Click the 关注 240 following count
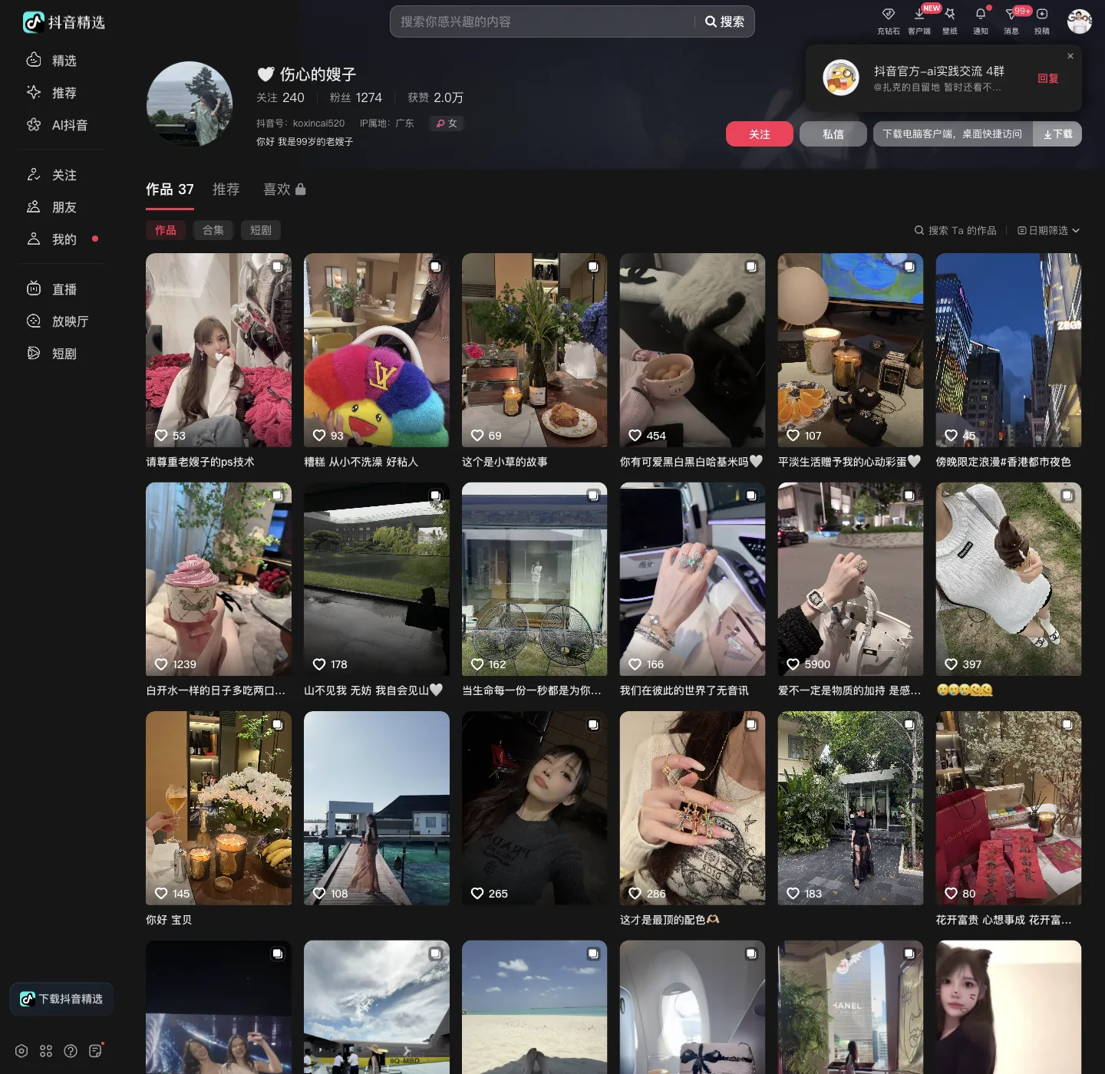The height and width of the screenshot is (1074, 1105). tap(280, 97)
